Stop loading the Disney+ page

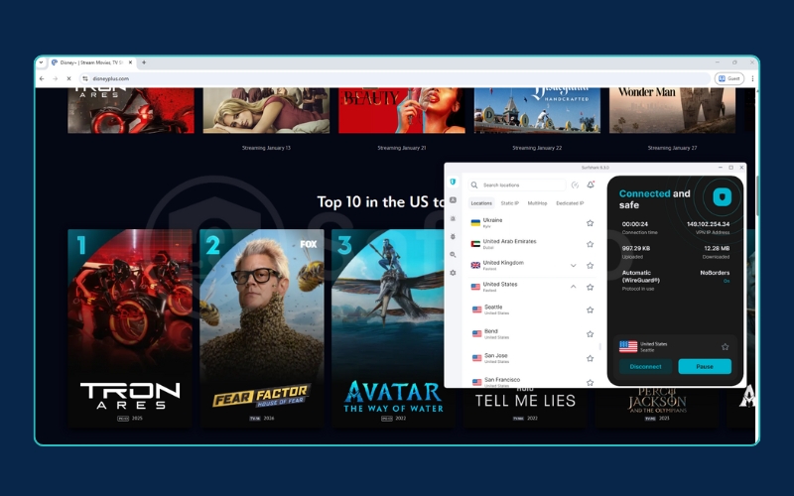click(68, 78)
